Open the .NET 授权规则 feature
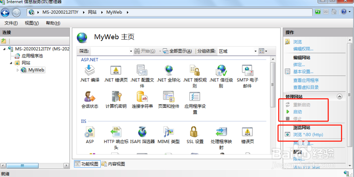The height and width of the screenshot is (177, 354). click(x=195, y=76)
